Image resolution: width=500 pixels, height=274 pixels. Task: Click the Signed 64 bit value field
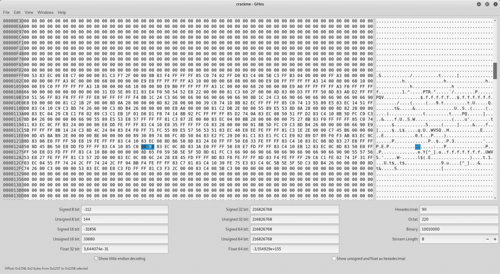(x=294, y=229)
